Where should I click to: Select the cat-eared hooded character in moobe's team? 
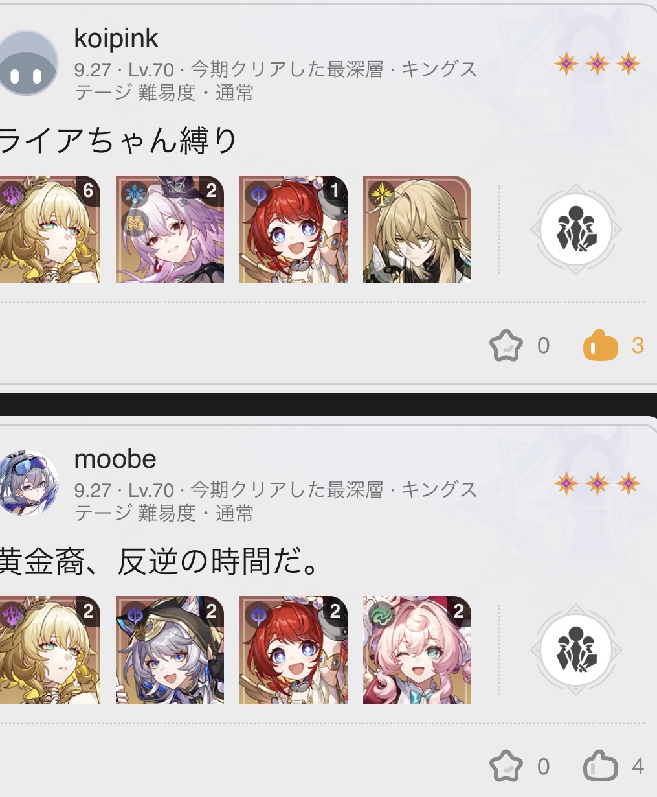click(170, 650)
